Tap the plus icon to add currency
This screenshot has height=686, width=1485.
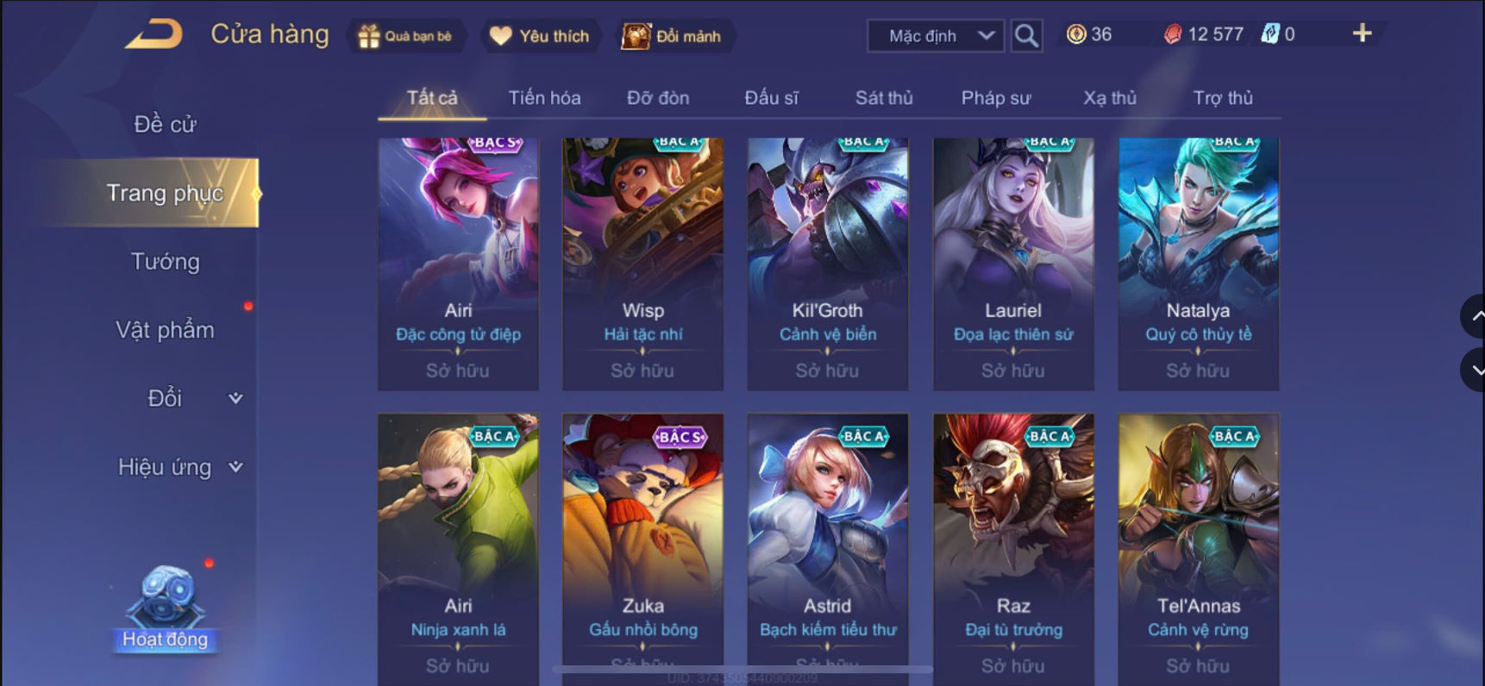point(1362,34)
